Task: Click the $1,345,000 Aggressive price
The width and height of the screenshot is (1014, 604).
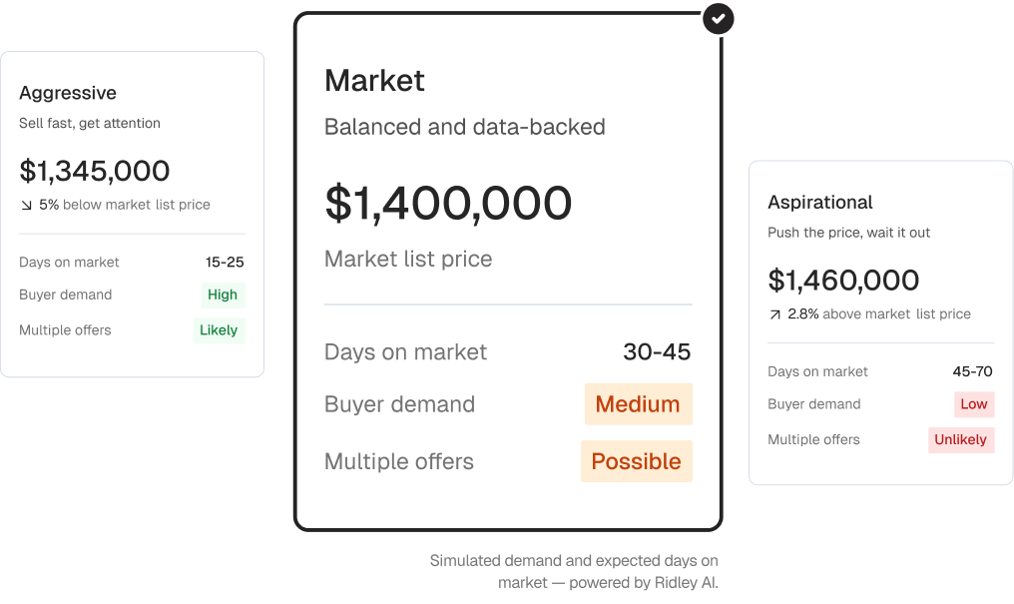Action: [95, 171]
